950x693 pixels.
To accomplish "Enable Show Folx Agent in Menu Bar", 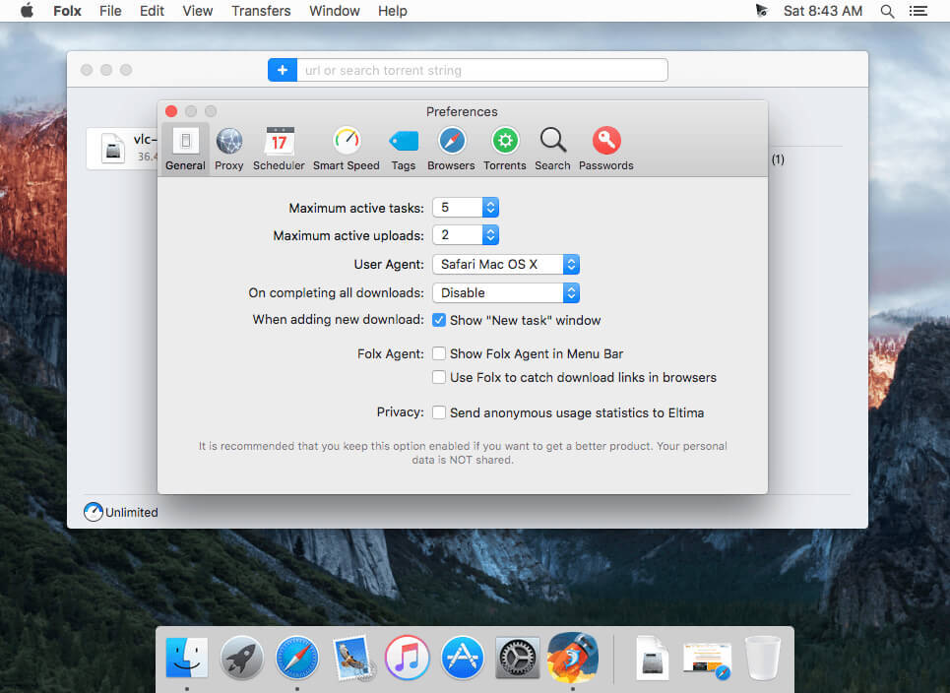I will tap(439, 353).
